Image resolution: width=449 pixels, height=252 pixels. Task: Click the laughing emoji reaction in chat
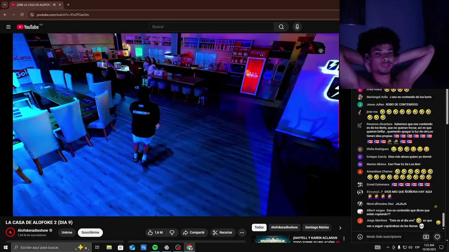[x=438, y=223]
